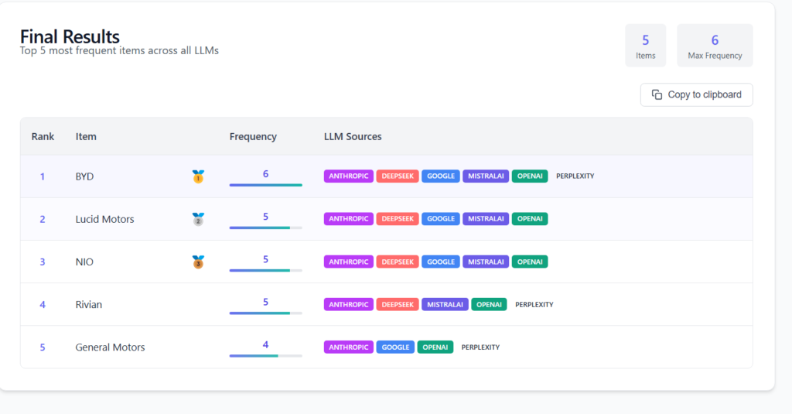Click the ANTHROPIC tag in General Motors row
Screen dimensions: 792x414
[x=349, y=347]
